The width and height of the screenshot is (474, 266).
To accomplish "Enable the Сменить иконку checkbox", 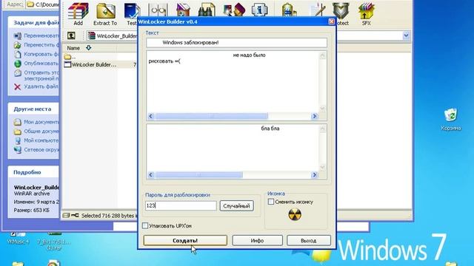I will (x=271, y=202).
